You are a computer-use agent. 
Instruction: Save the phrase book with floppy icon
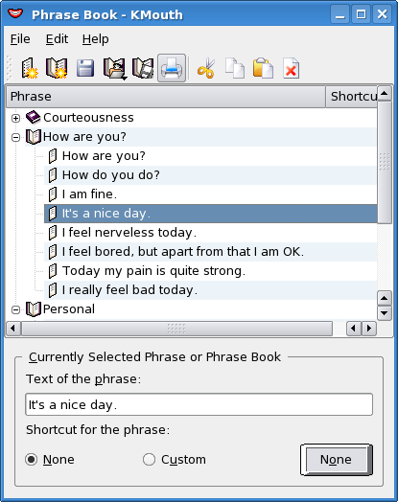point(85,68)
